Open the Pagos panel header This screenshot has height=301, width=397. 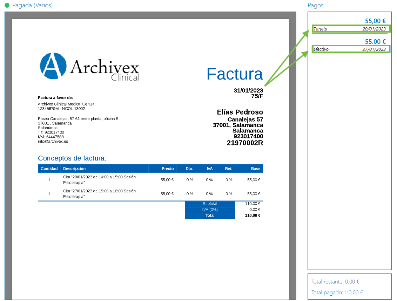click(315, 5)
